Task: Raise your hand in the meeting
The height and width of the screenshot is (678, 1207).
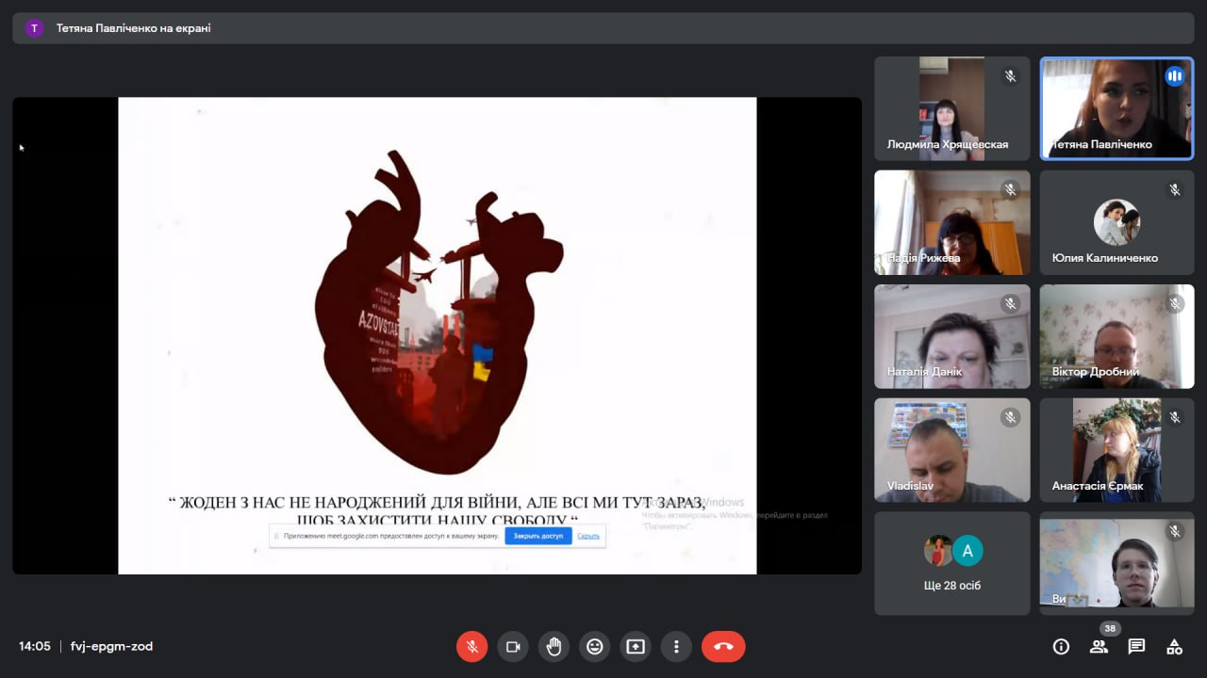Action: point(554,647)
